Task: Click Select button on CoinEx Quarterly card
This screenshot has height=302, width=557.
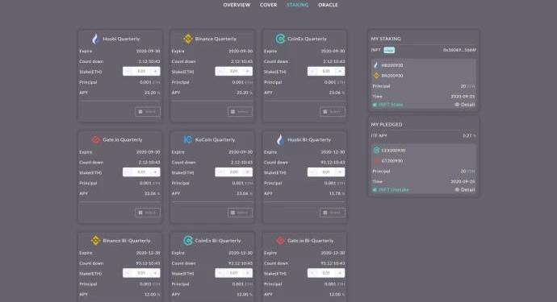Action: pyautogui.click(x=332, y=112)
